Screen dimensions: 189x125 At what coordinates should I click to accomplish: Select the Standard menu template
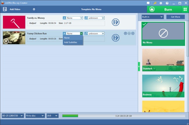(163, 60)
